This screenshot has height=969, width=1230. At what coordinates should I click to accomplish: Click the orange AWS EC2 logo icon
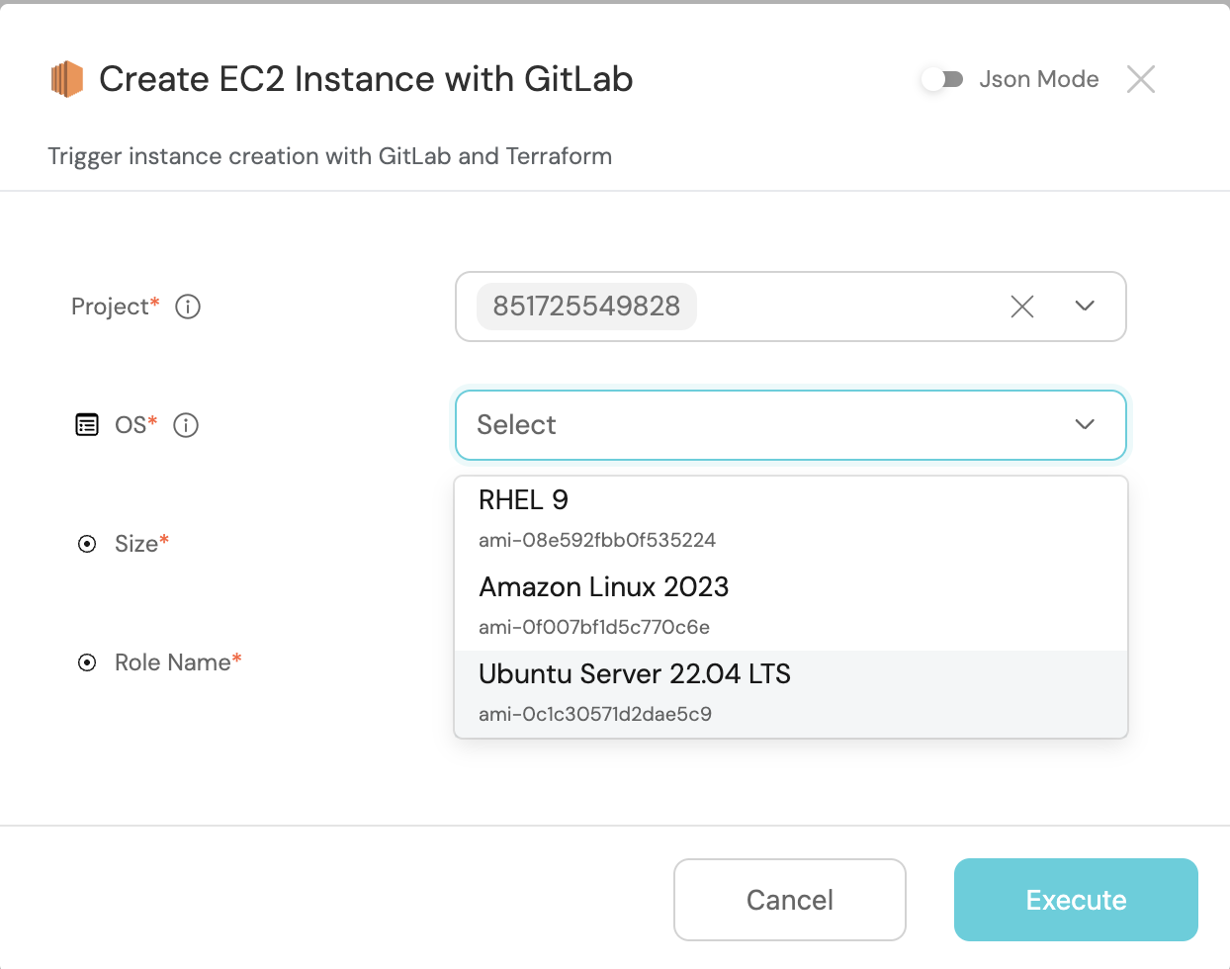tap(67, 79)
